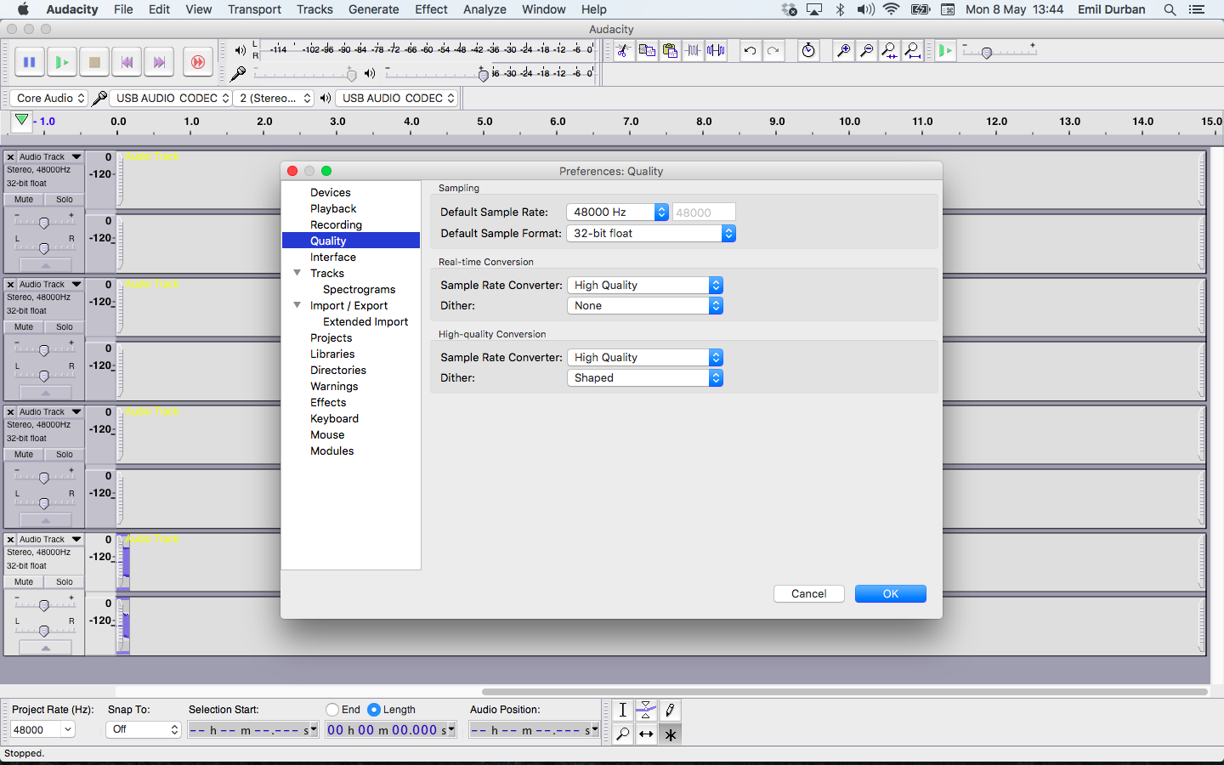Click the green timeline quick-play triangle
1224x765 pixels.
(21, 121)
